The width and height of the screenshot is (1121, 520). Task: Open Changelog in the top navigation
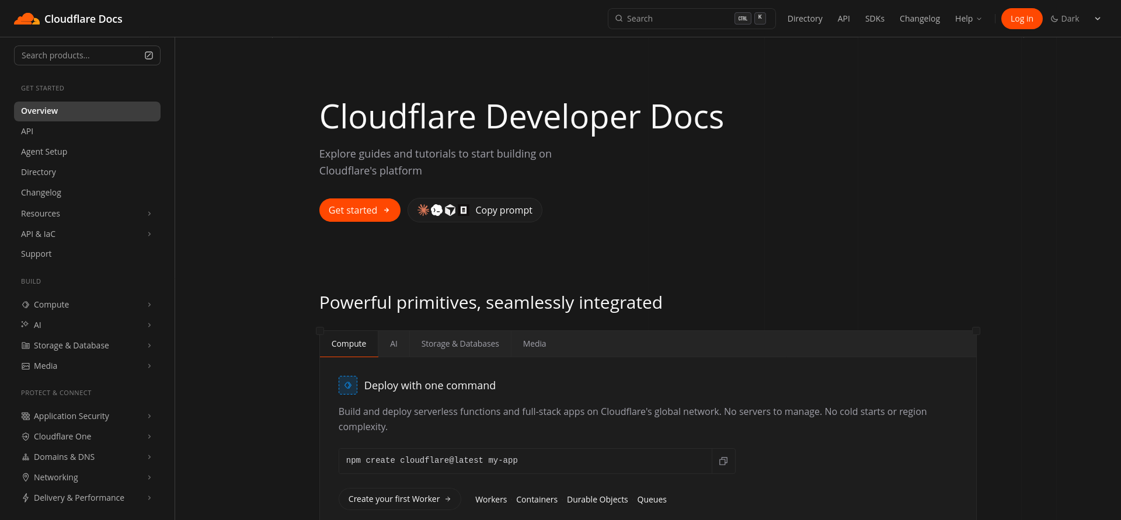[x=920, y=19]
